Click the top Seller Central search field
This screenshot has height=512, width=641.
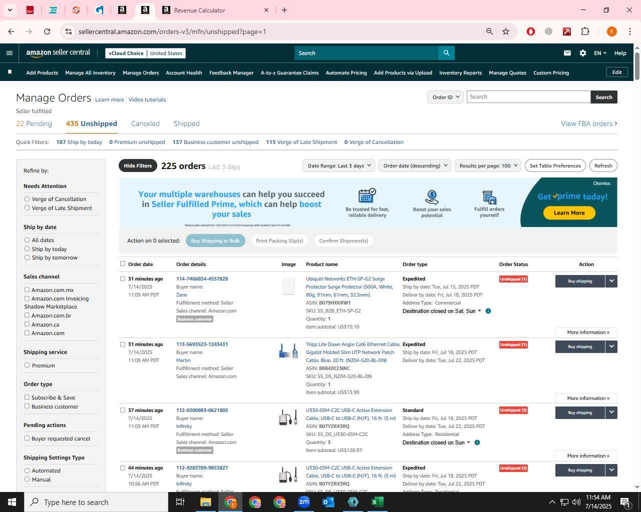(x=367, y=53)
